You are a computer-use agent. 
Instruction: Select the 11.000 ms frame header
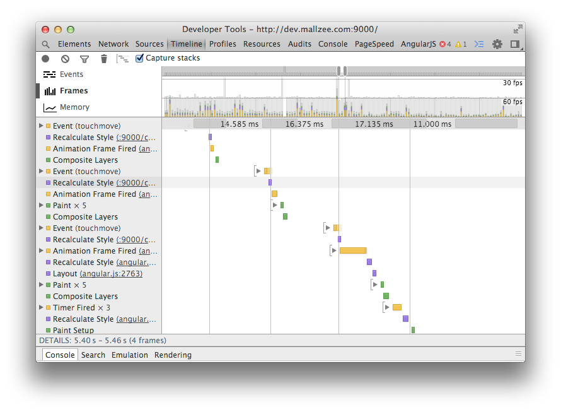tap(432, 124)
